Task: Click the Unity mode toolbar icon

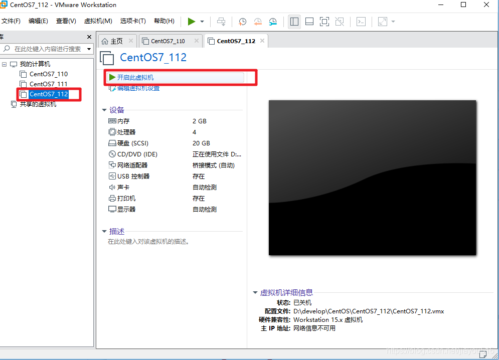Action: [x=340, y=22]
